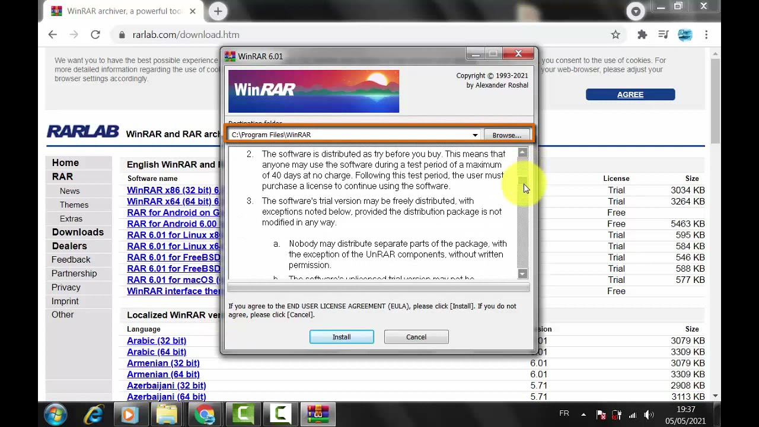Open the volume speaker tray icon

click(649, 415)
